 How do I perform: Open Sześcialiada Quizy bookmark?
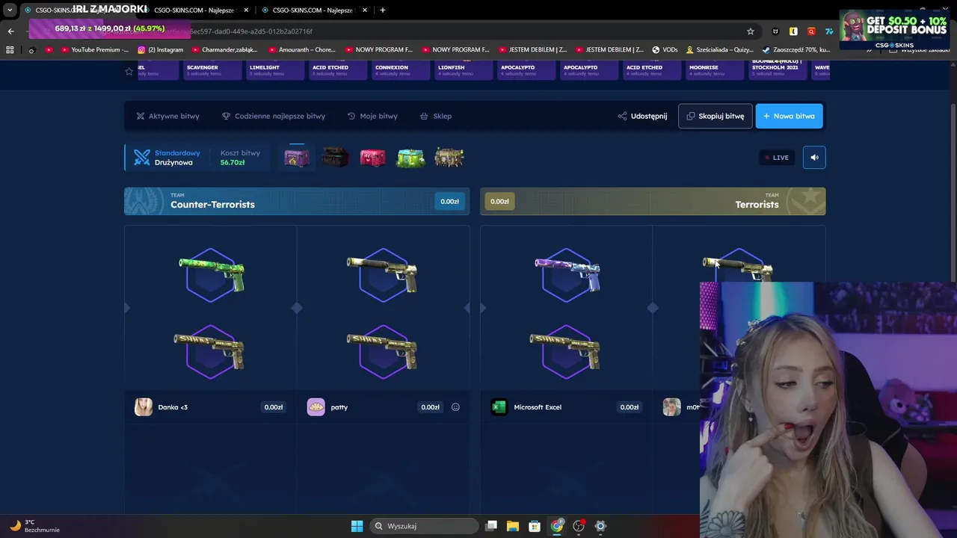pos(720,50)
